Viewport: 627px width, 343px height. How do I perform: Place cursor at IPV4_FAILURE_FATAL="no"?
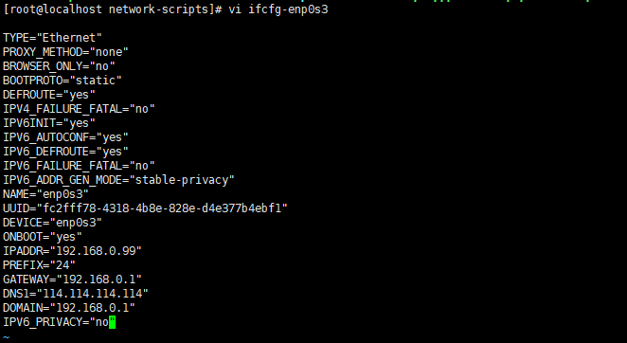tap(79, 109)
